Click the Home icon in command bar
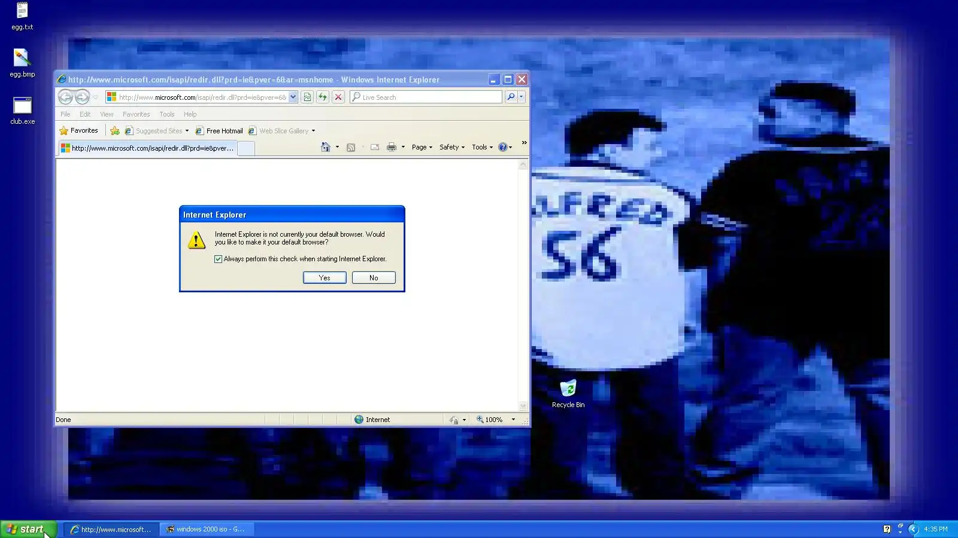This screenshot has width=958, height=538. pos(325,147)
